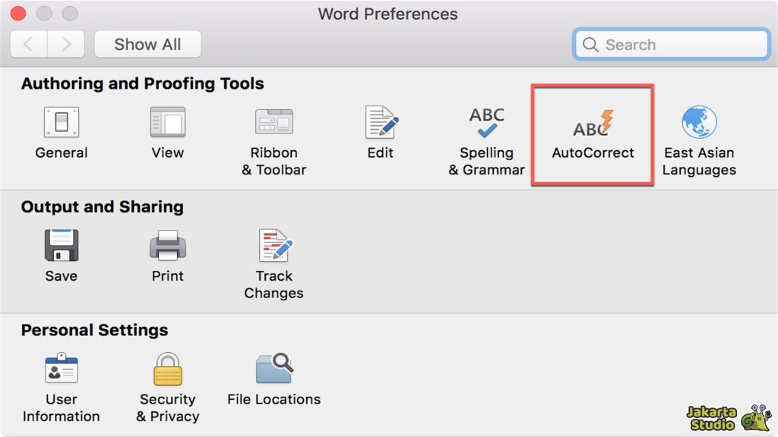Image resolution: width=778 pixels, height=437 pixels.
Task: Open File Locations preferences
Action: click(x=274, y=369)
